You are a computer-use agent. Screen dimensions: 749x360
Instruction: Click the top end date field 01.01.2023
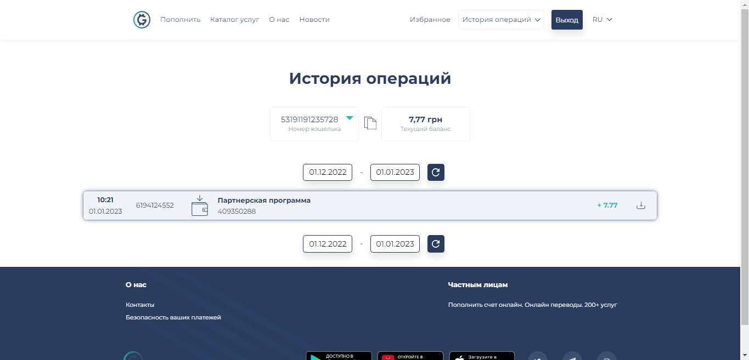coord(395,172)
